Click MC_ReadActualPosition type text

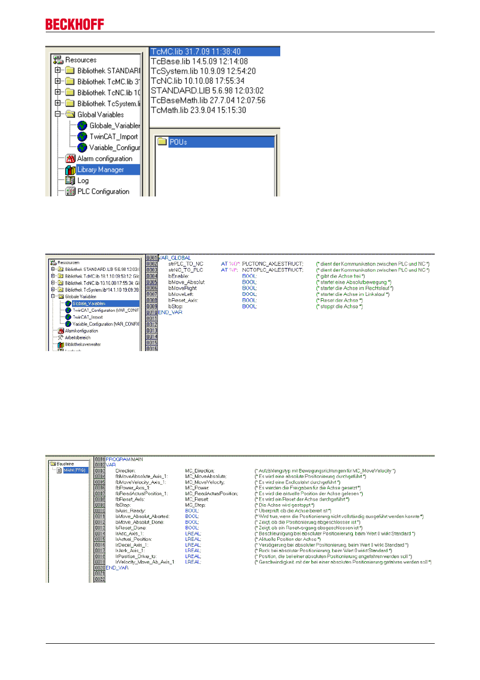211,493
